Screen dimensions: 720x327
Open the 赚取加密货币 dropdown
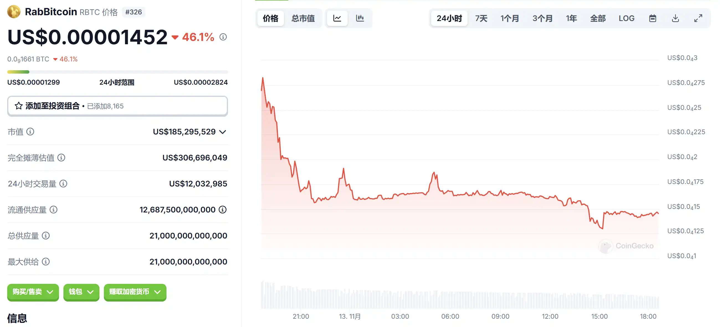[x=135, y=292]
